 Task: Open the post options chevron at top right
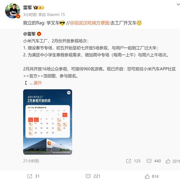click(x=178, y=4)
